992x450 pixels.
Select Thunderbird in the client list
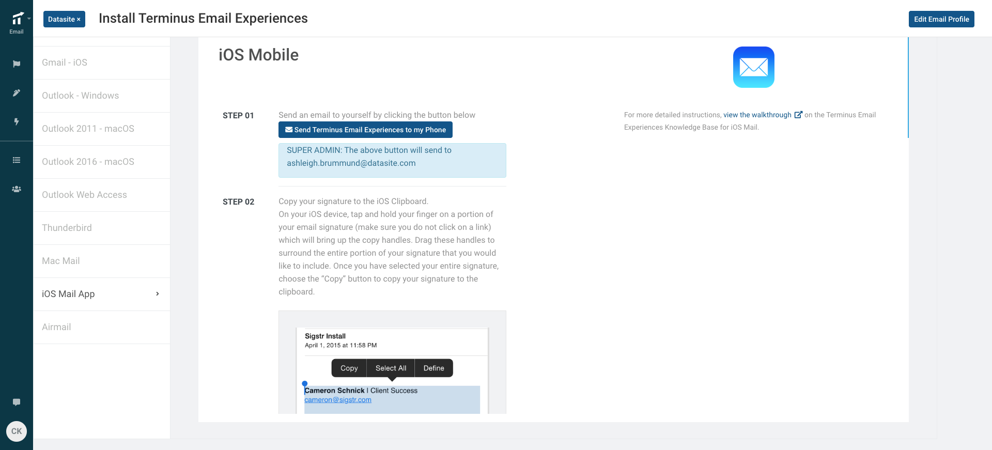[x=102, y=228]
